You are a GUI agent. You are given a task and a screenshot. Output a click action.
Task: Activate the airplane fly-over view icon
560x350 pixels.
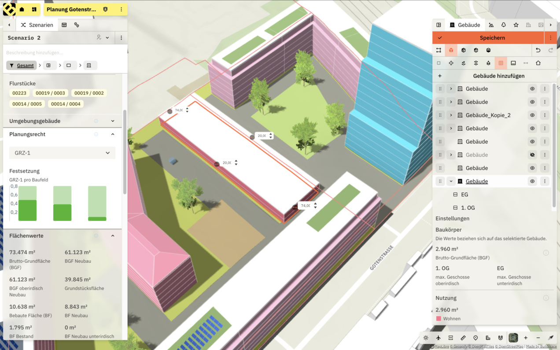coord(438,338)
